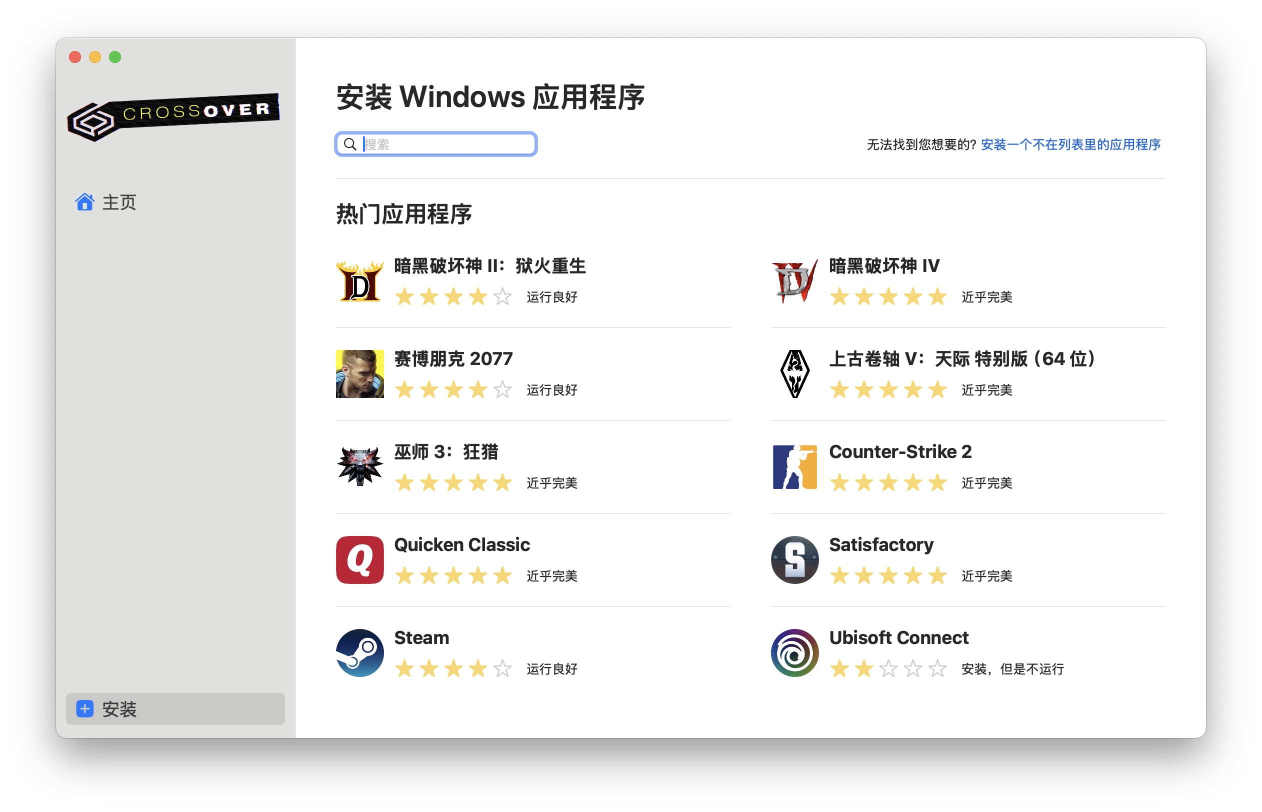Click the blue home icon in sidebar

coord(84,202)
